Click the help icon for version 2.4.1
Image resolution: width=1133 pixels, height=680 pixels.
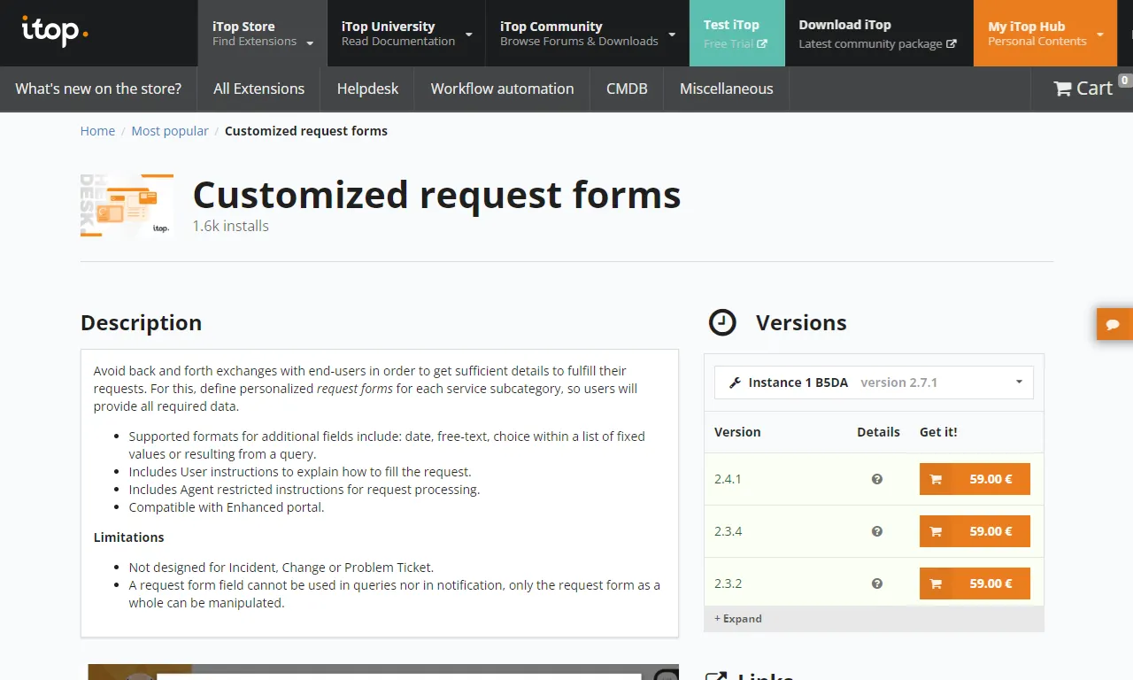pos(877,479)
